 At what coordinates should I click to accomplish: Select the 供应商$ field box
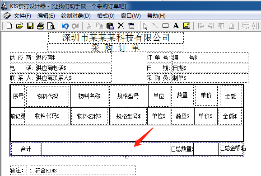(x=74, y=58)
